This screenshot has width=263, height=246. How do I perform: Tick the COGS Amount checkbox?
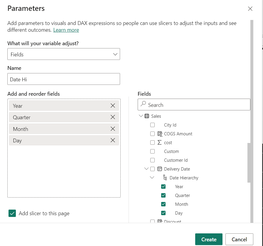tap(152, 134)
